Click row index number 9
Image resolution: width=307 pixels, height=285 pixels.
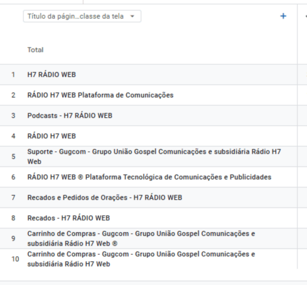click(x=13, y=239)
